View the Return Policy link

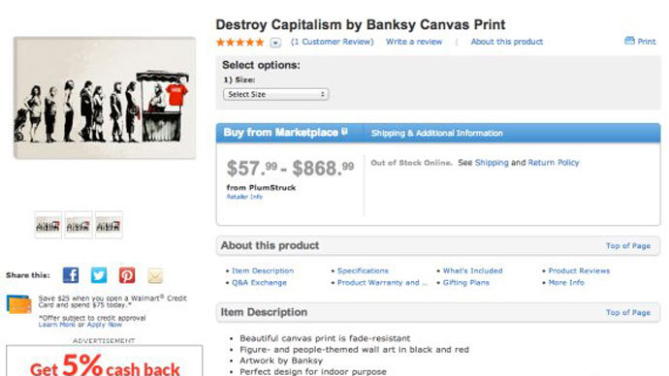click(554, 163)
